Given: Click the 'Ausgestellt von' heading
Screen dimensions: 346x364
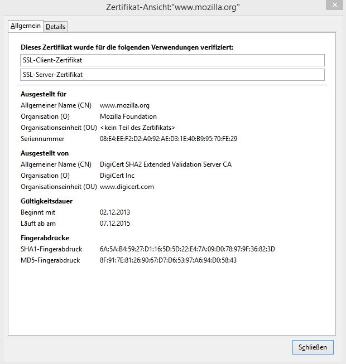Looking at the screenshot, I should coord(45,153).
